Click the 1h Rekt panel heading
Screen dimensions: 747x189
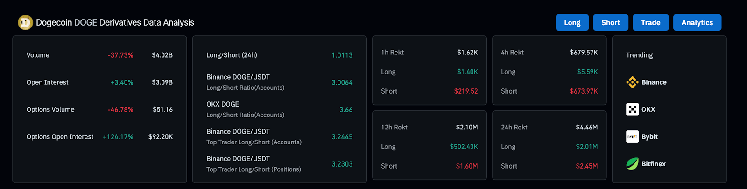pos(392,53)
